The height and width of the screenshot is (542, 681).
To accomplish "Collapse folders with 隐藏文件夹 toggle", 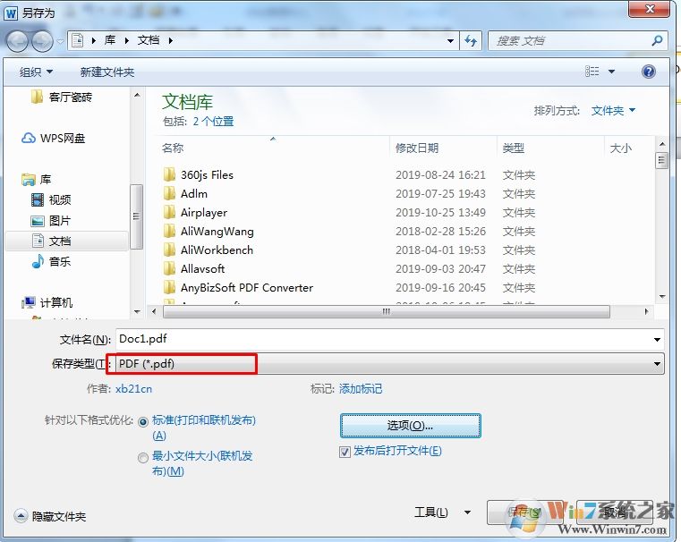I will [x=50, y=516].
